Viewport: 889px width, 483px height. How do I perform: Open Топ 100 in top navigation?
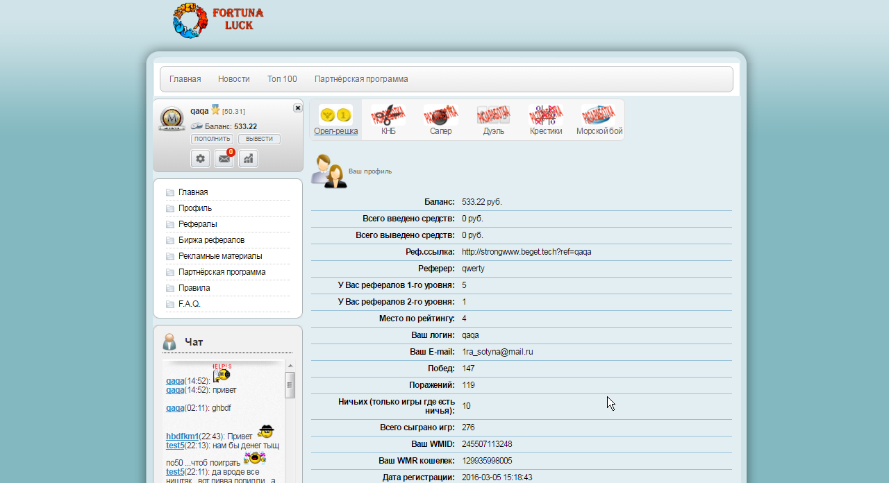[x=282, y=79]
